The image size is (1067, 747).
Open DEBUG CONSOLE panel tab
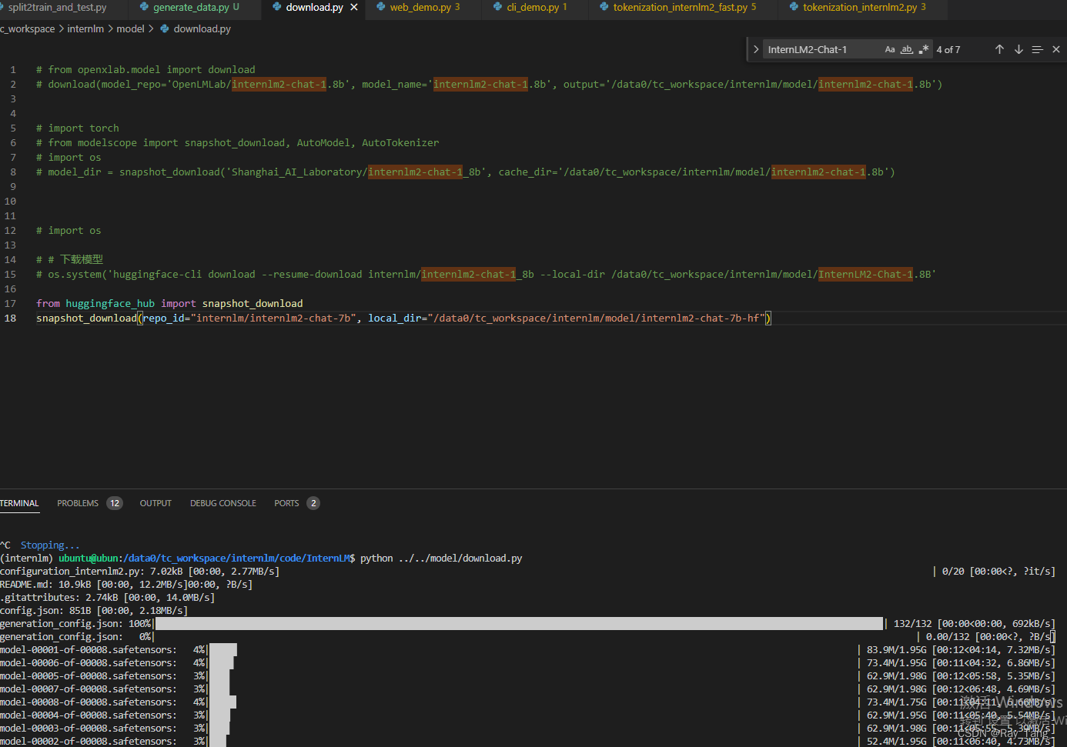point(223,503)
